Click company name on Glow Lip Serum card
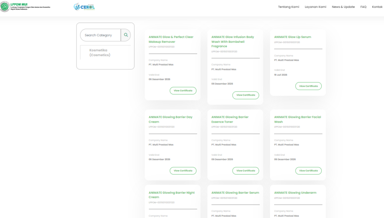Screen dimensions: 384x218 (286, 60)
